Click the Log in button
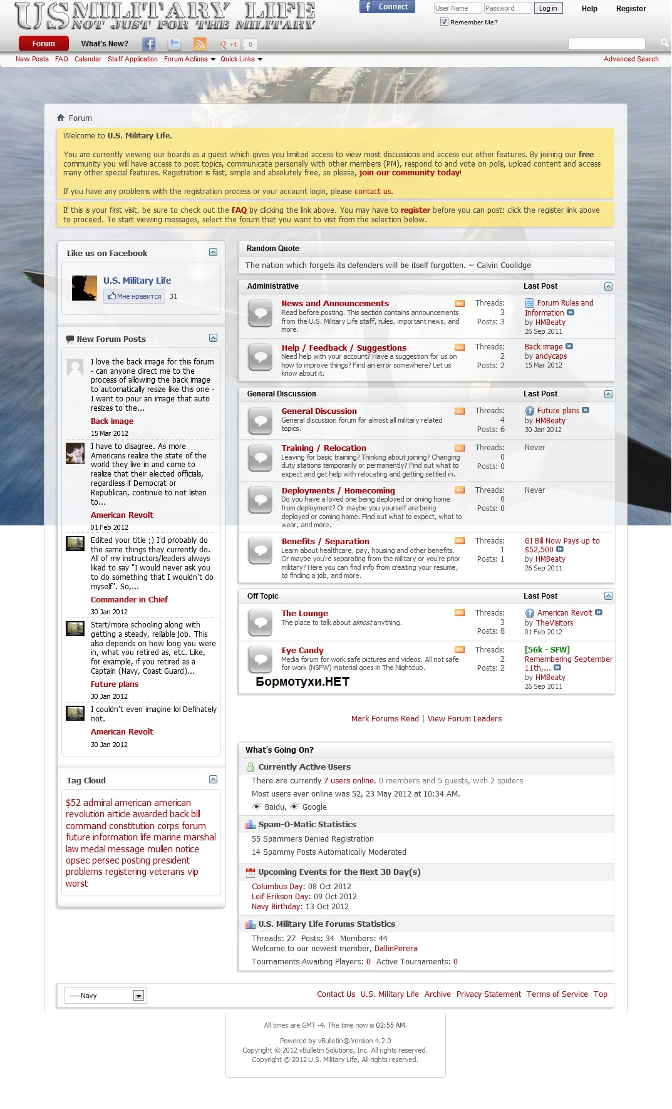The height and width of the screenshot is (1109, 672). 548,8
